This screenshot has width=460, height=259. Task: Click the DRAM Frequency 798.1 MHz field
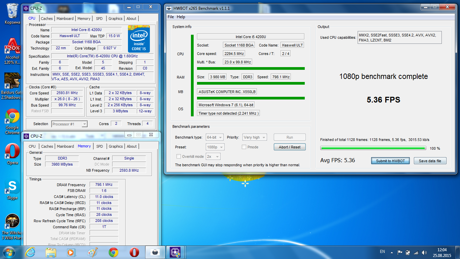pyautogui.click(x=104, y=185)
